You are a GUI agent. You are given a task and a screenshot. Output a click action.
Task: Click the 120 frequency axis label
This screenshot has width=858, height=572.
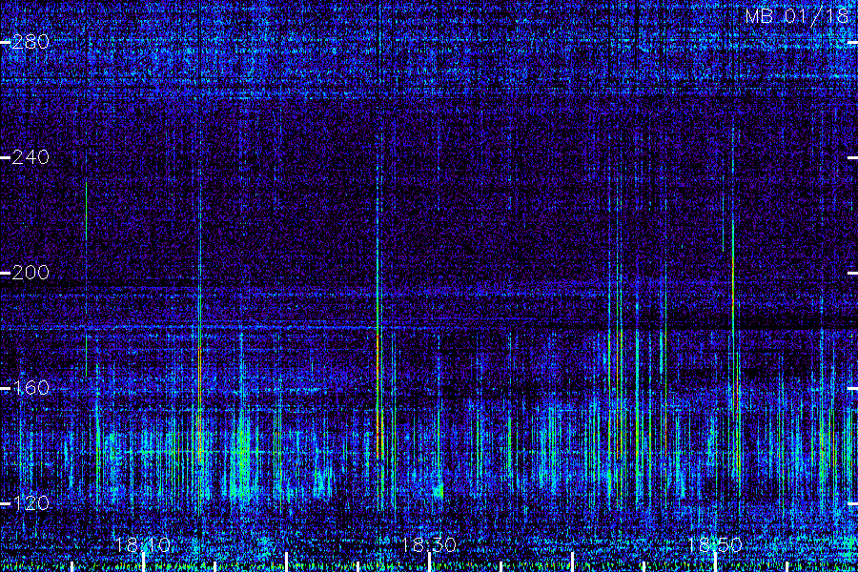pyautogui.click(x=31, y=503)
